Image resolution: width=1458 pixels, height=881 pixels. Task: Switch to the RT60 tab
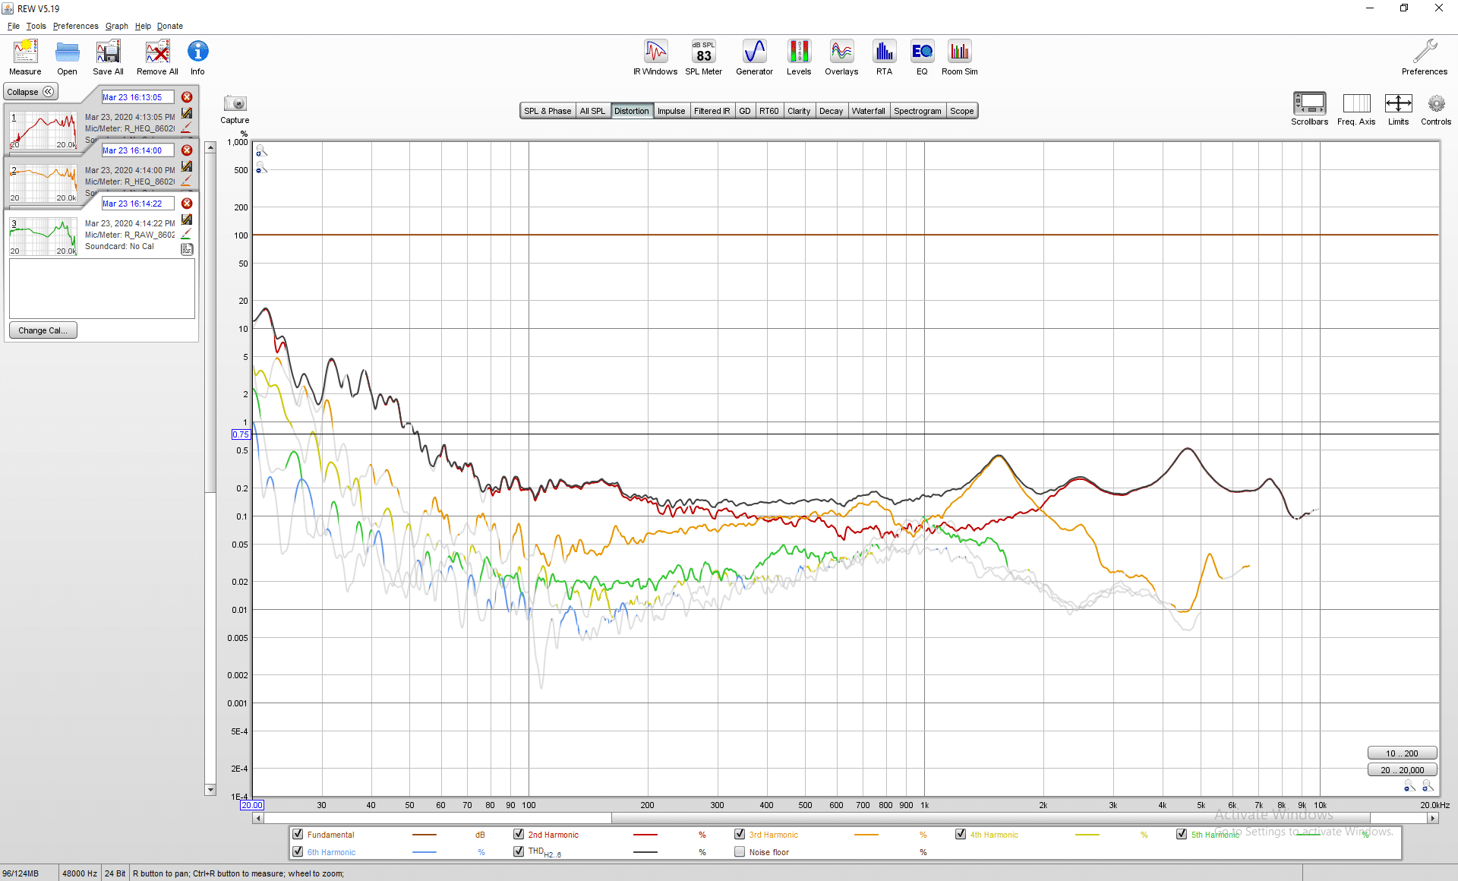tap(769, 111)
